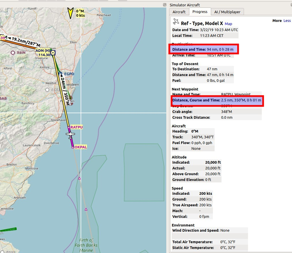
Task: Select the RATPU waypoint on map
Action: click(69, 127)
